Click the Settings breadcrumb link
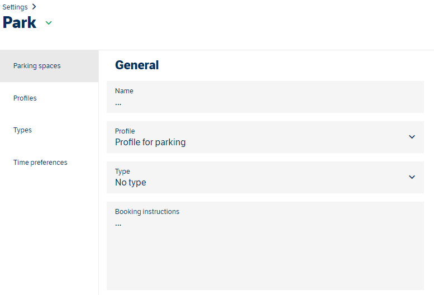 pos(15,7)
